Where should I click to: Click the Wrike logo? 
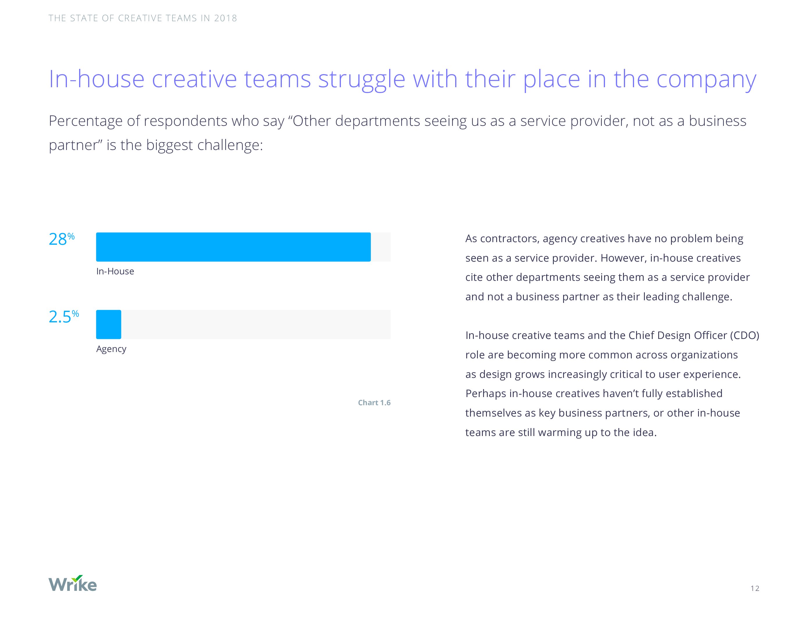click(72, 583)
